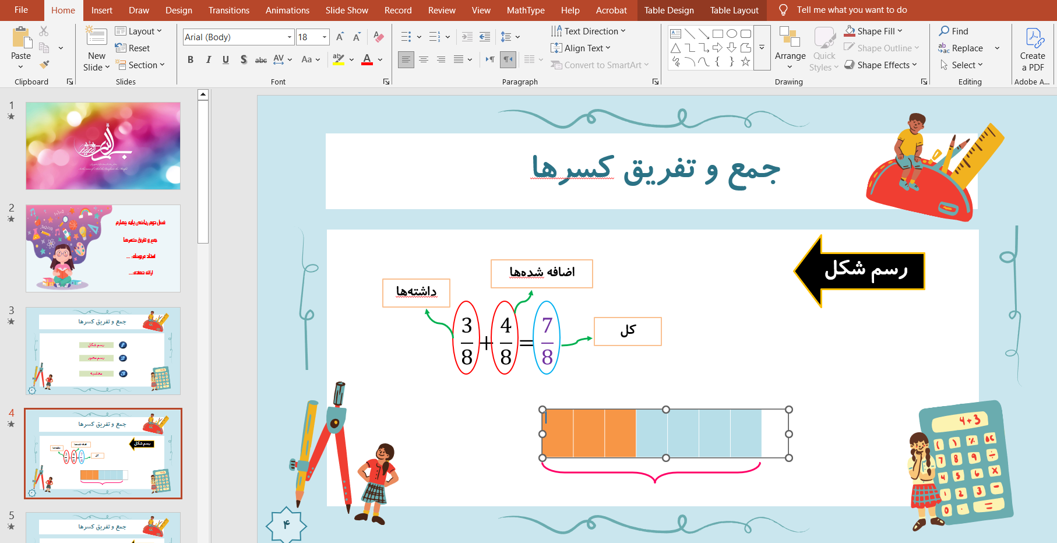Open the Layout dropdown menu
The width and height of the screenshot is (1057, 543).
point(139,31)
